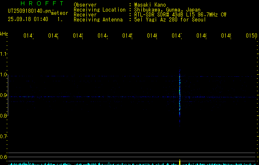Click the 0.9 kHz axis label
The image size is (259, 165).
pos(3,95)
